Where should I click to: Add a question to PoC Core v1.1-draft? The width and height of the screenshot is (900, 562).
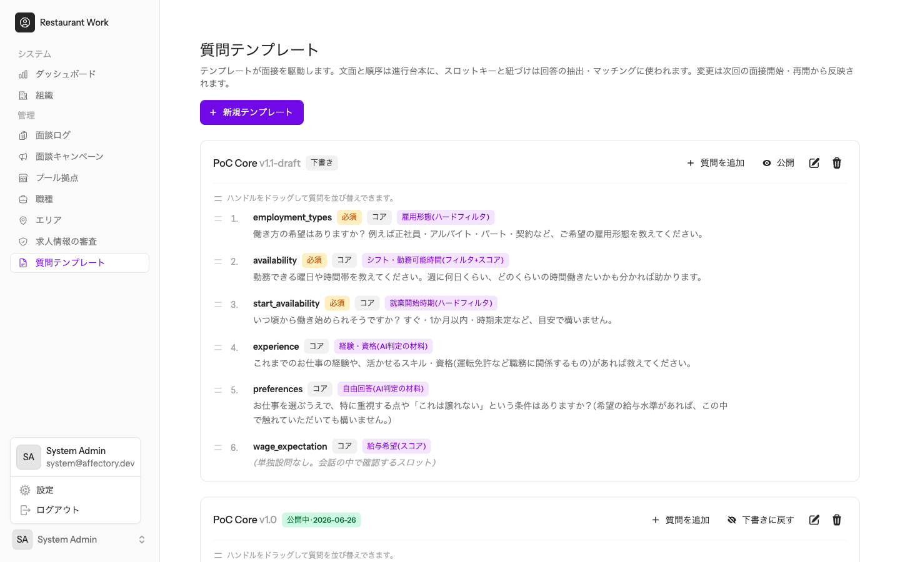[716, 163]
